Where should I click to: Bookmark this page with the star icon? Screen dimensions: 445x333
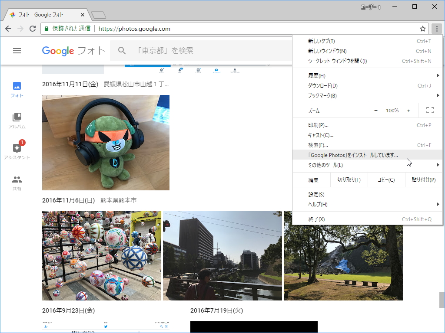pyautogui.click(x=422, y=29)
